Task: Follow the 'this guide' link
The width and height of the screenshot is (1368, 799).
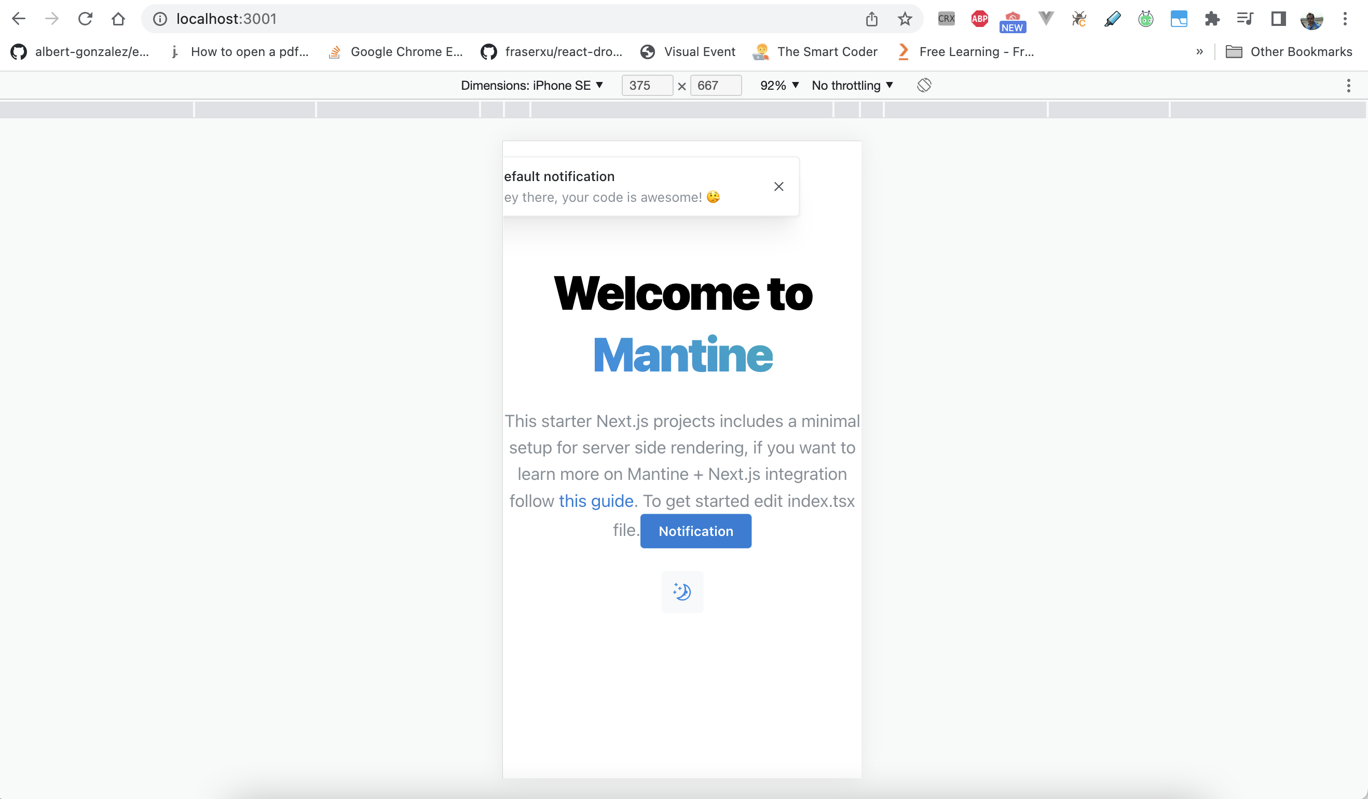Action: click(595, 501)
